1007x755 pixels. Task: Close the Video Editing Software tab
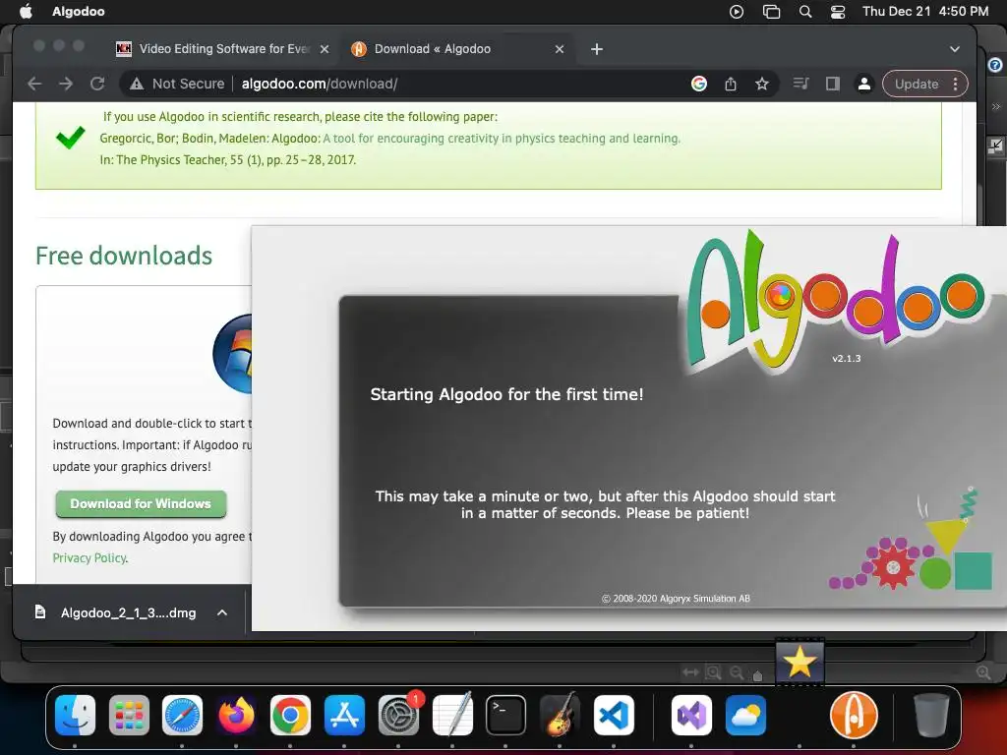pyautogui.click(x=325, y=49)
